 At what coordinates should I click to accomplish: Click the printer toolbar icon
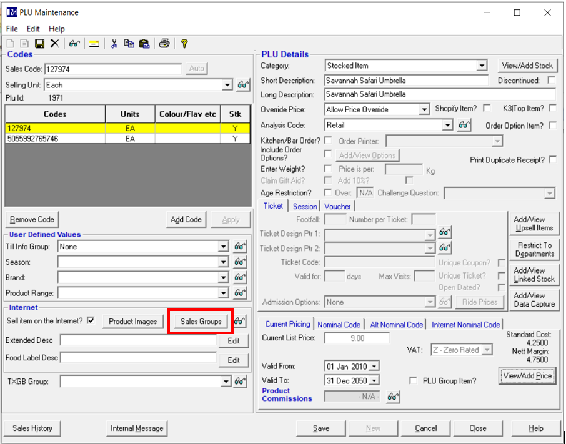click(x=164, y=43)
